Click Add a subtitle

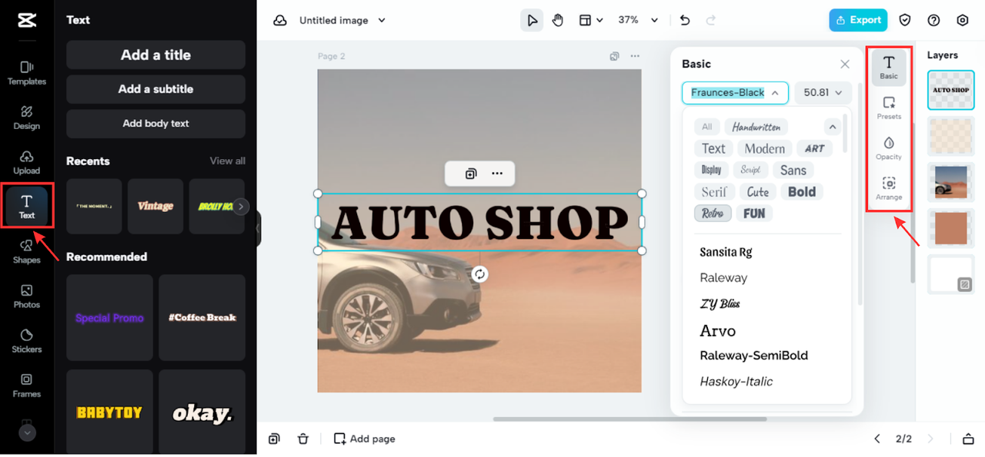tap(155, 89)
